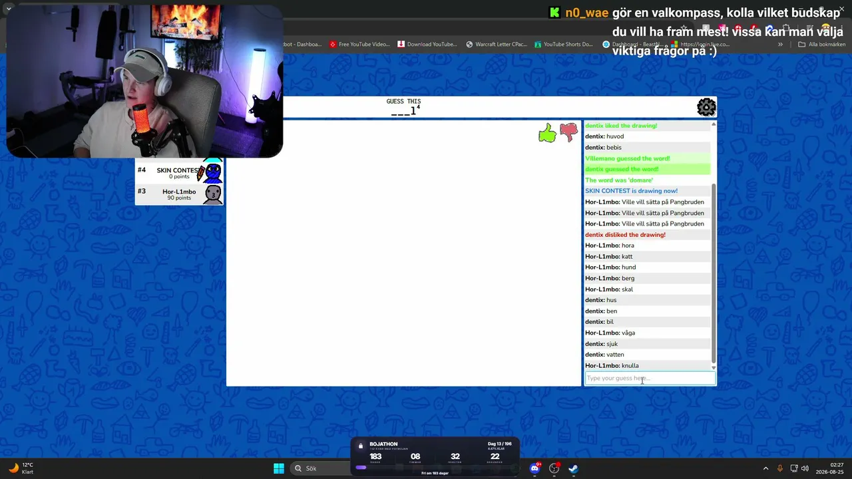Click the 'Dag 13 / 196' widget text

tap(499, 444)
